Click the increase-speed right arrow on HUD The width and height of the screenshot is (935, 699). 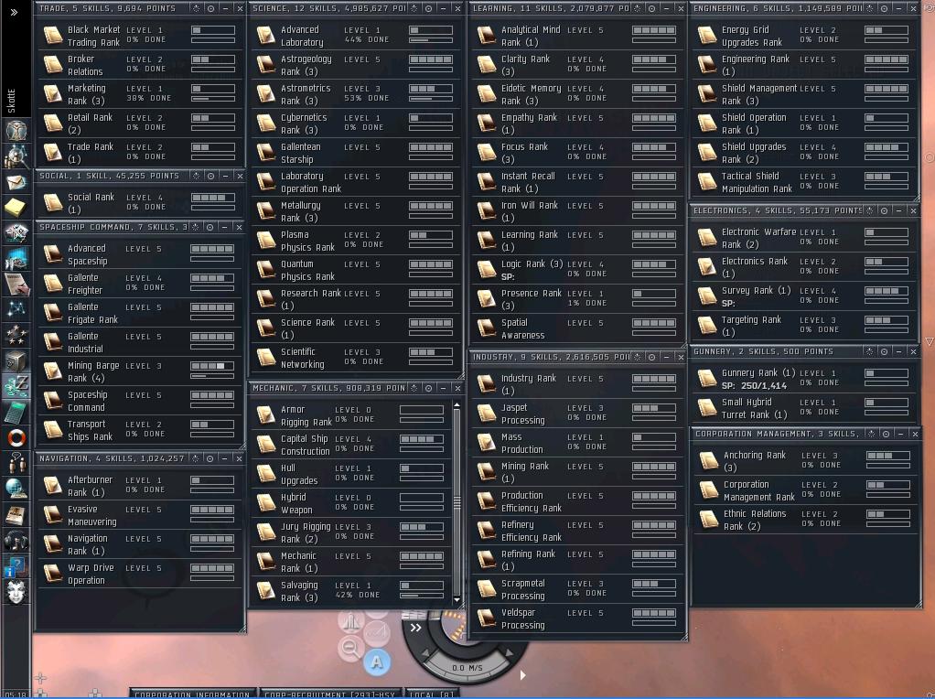pyautogui.click(x=510, y=653)
